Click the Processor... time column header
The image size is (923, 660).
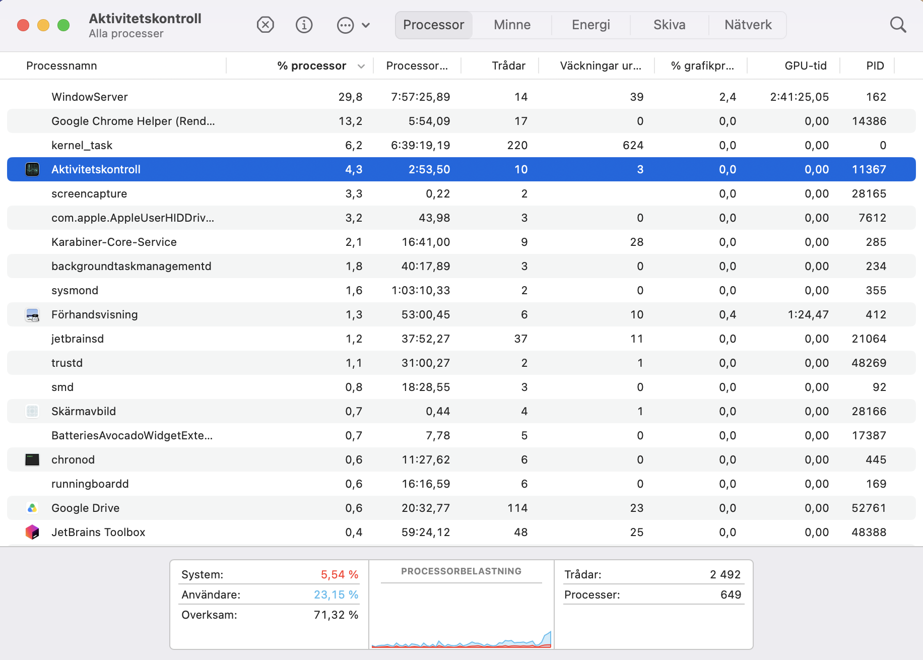(x=417, y=66)
